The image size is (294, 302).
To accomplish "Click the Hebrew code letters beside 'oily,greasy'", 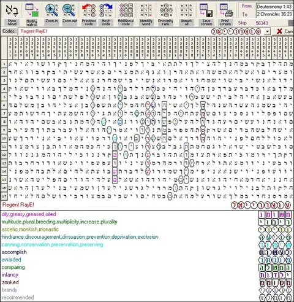I will click(x=275, y=215).
